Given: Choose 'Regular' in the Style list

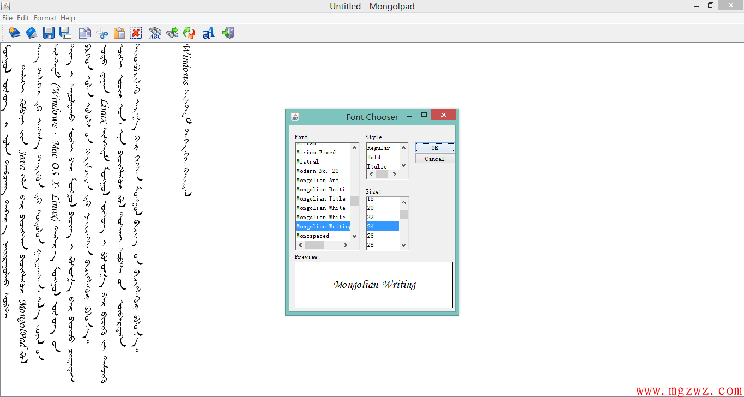Looking at the screenshot, I should point(383,148).
